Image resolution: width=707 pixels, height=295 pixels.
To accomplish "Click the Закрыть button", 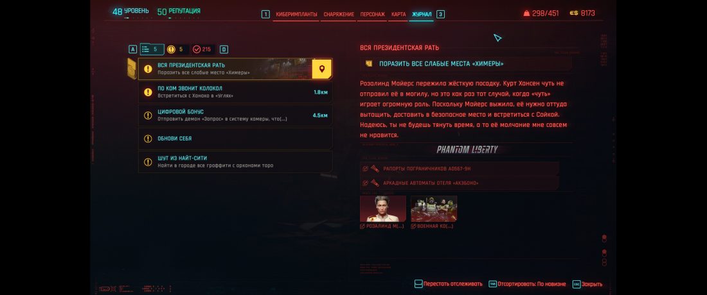I will click(x=587, y=284).
